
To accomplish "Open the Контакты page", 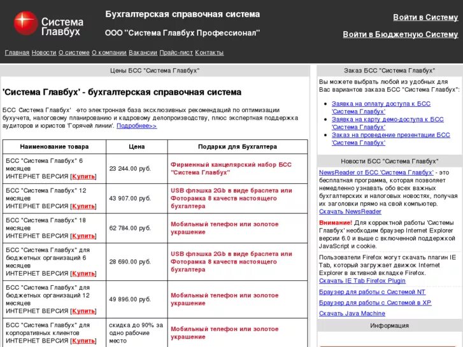I will [210, 53].
